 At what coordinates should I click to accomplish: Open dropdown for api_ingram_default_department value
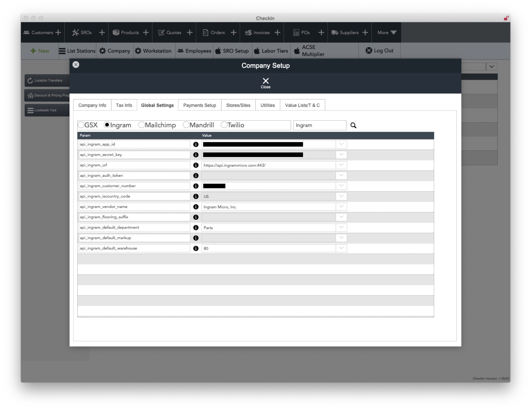click(341, 228)
